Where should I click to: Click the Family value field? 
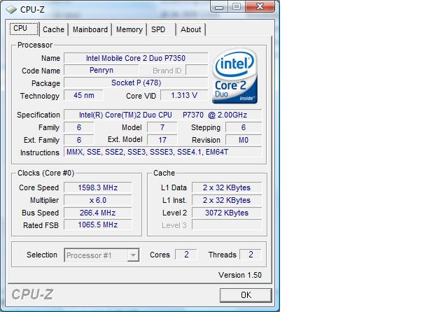[79, 127]
